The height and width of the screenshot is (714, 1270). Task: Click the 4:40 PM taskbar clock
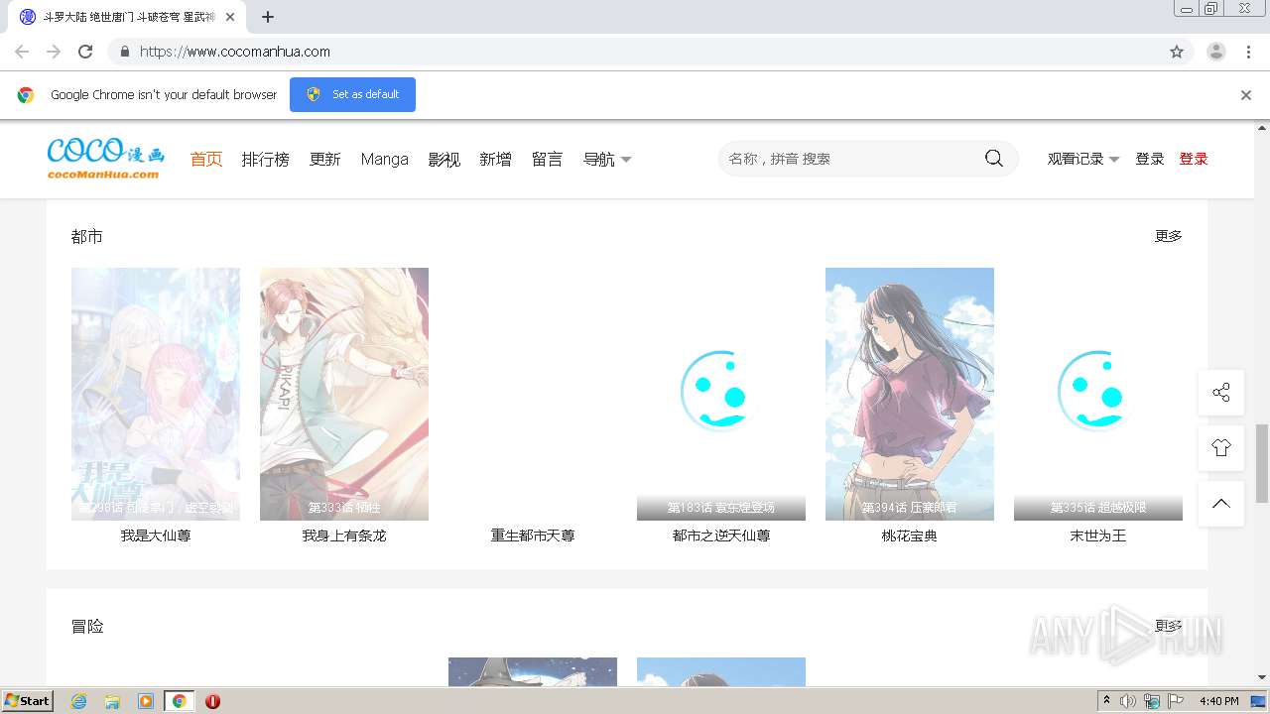tap(1218, 701)
